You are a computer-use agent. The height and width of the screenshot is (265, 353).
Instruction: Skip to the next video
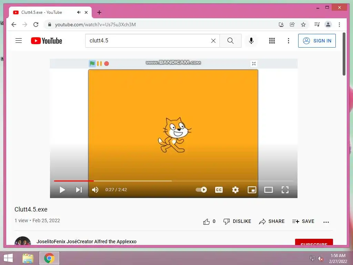79,190
